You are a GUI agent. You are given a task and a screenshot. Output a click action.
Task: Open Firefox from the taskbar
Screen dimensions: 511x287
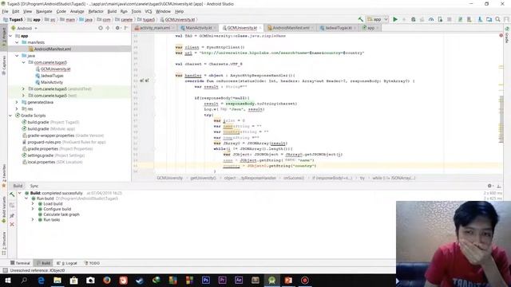106,280
